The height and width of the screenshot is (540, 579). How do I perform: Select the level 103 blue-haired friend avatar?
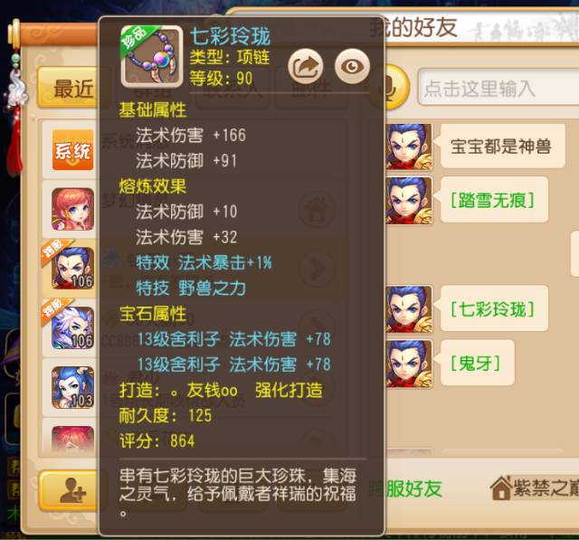pyautogui.click(x=72, y=387)
